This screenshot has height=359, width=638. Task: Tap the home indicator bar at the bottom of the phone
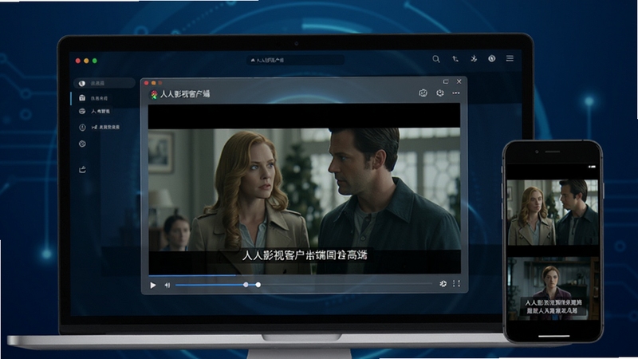[553, 336]
